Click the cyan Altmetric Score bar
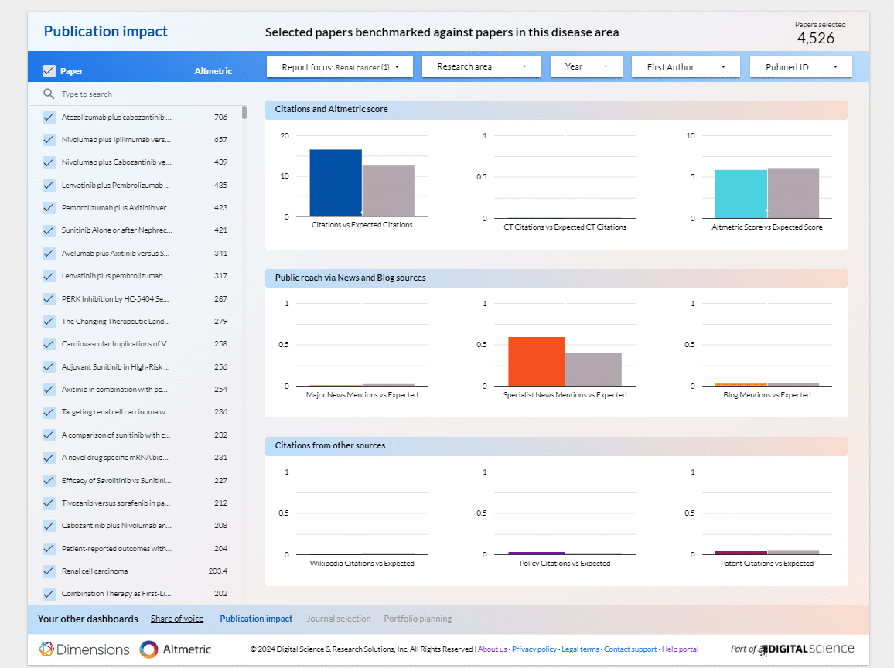Screen dimensions: 894x668 (x=741, y=194)
